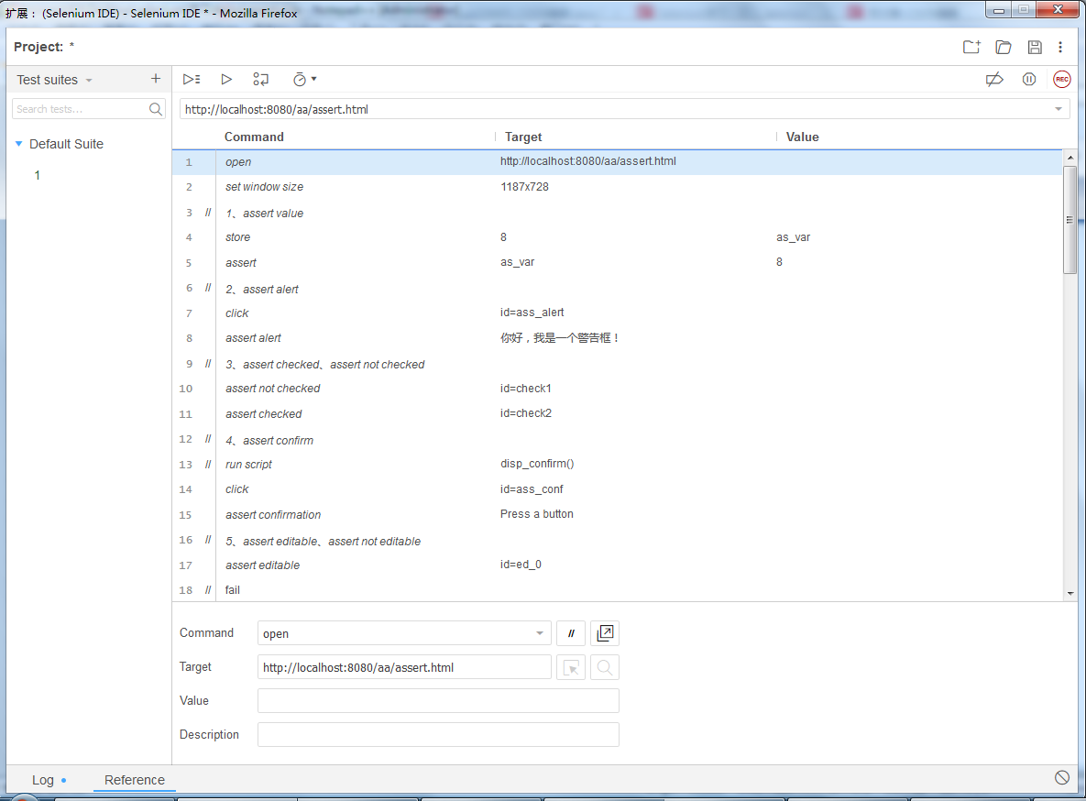1086x801 pixels.
Task: Save the project icon
Action: tap(1034, 47)
